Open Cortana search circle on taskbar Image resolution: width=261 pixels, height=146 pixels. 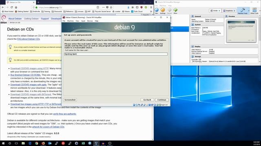click(10, 143)
